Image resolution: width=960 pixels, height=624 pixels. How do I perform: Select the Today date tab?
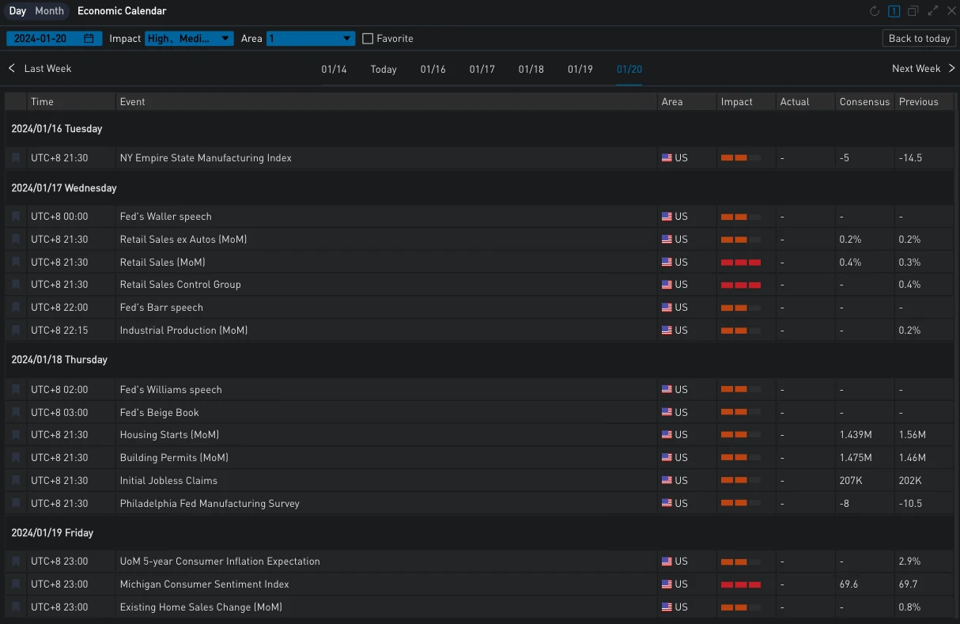(x=384, y=70)
